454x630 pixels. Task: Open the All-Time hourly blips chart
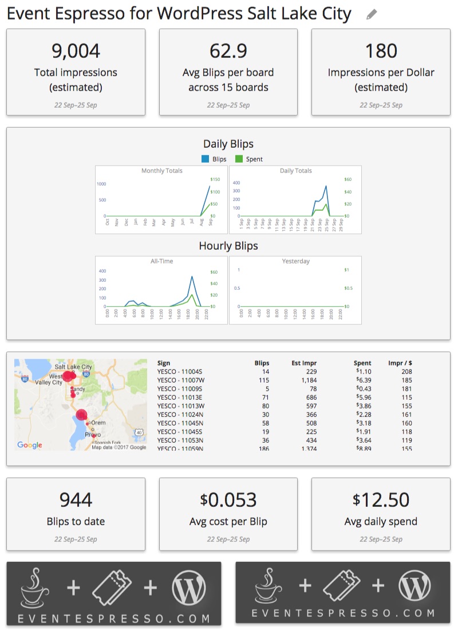coord(161,290)
